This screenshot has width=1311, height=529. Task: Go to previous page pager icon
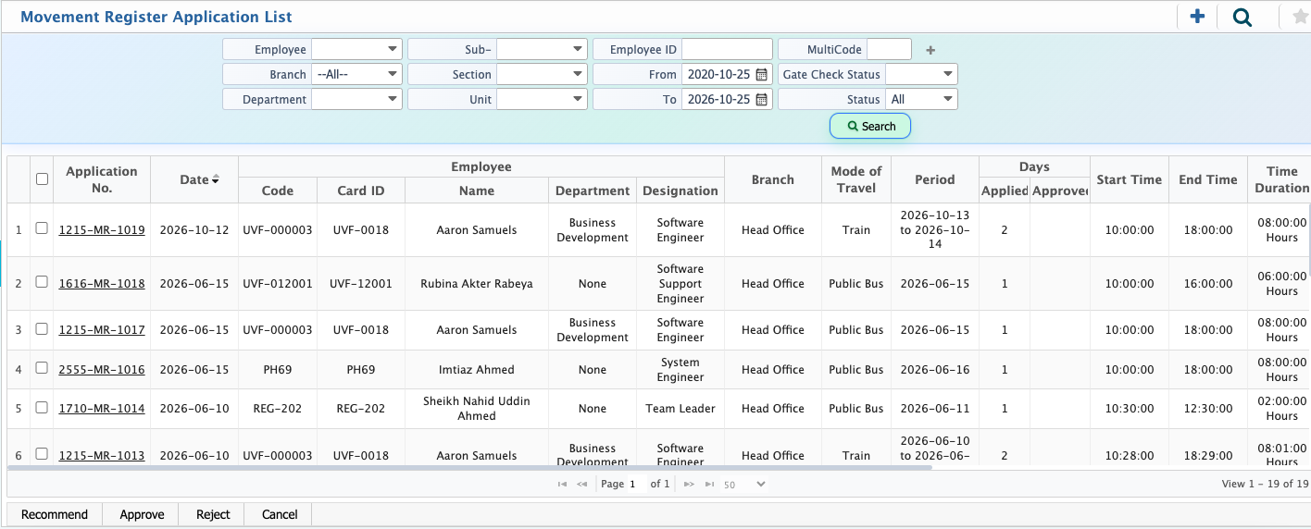click(581, 484)
